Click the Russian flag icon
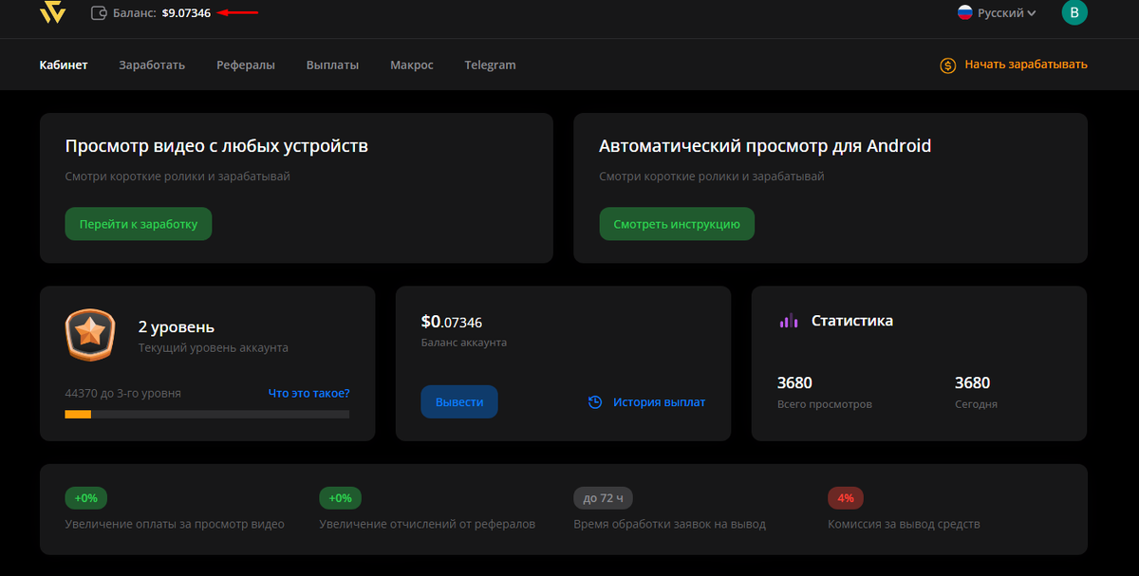Screen dimensions: 1139x576 (965, 13)
